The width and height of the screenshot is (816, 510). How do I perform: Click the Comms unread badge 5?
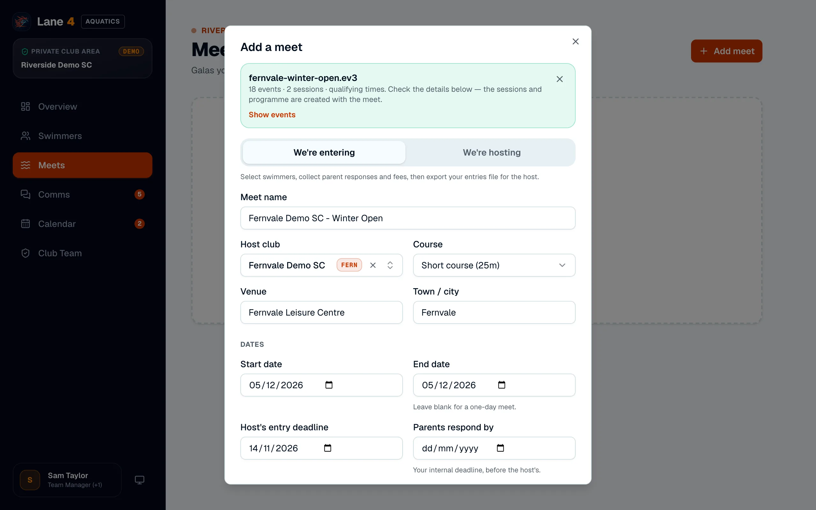139,194
